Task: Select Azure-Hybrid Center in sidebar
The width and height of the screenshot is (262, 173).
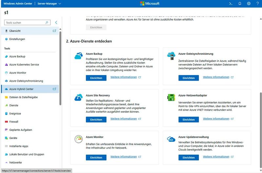Action: point(30,89)
